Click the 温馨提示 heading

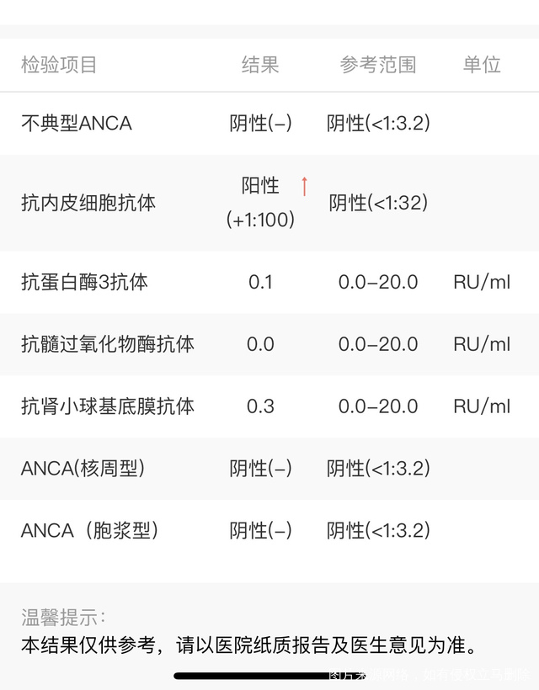[63, 618]
